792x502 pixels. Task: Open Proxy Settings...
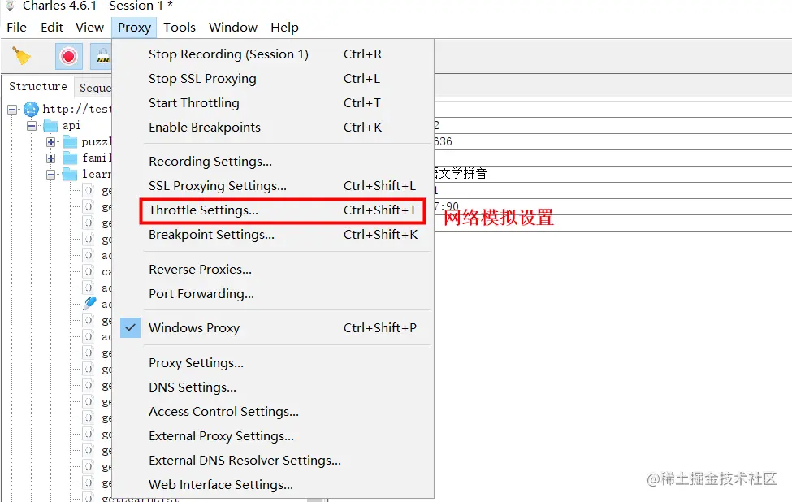(273, 362)
